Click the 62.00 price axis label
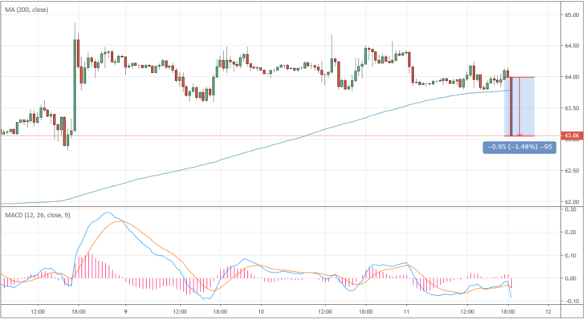 (x=572, y=202)
